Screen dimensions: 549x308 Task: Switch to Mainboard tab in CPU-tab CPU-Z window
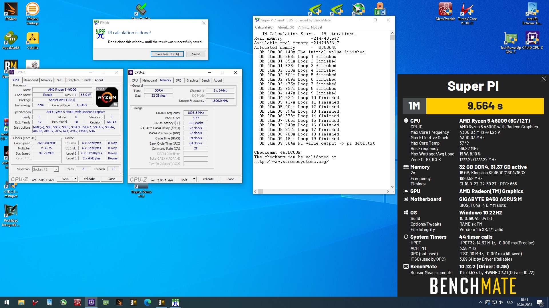pos(31,80)
